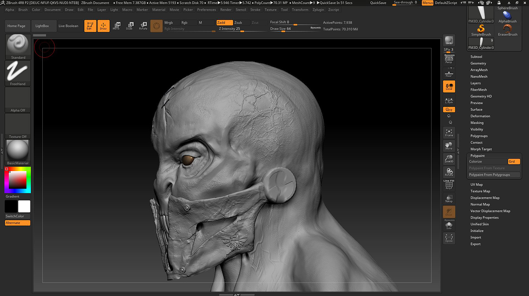Select the Standard brush thumbnail
The image size is (529, 296).
(18, 45)
